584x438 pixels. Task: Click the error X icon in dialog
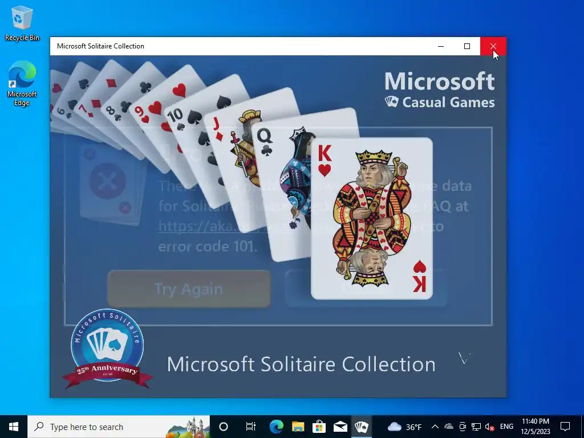(x=107, y=181)
